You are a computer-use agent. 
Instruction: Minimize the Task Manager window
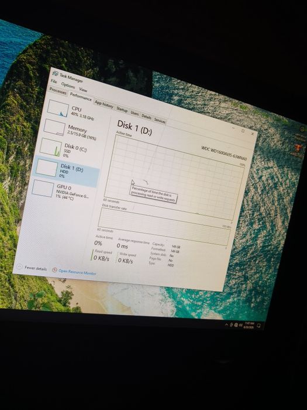tap(233, 128)
